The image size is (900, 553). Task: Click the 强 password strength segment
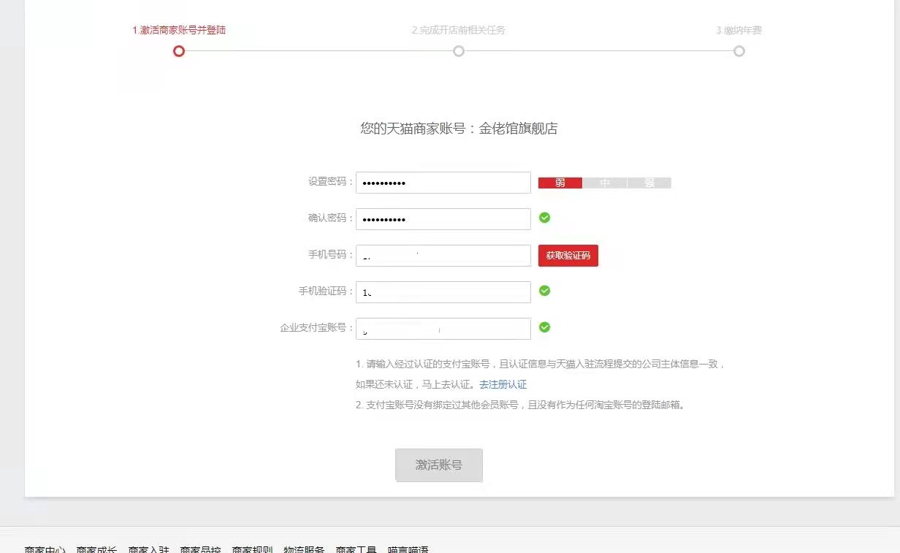click(x=649, y=183)
